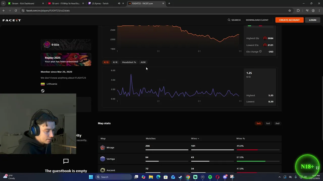Click the Mirage 49.0% win rate bar

click(258, 150)
